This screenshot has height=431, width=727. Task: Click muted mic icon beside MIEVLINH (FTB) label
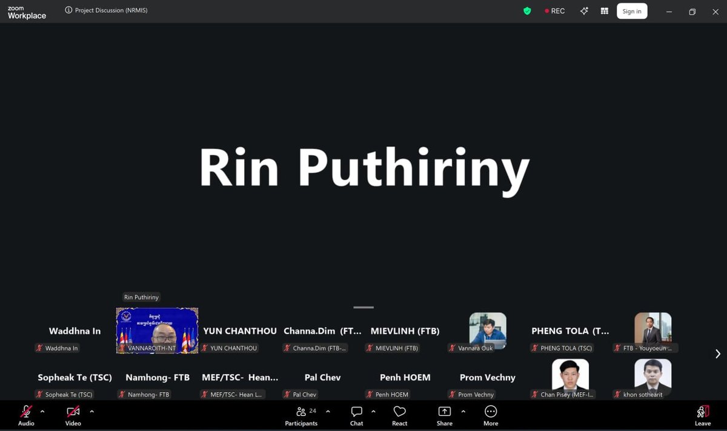pos(370,348)
